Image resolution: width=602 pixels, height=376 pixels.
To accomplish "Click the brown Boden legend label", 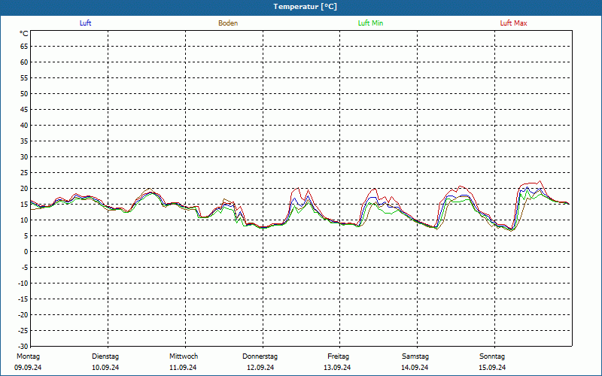I will click(228, 23).
